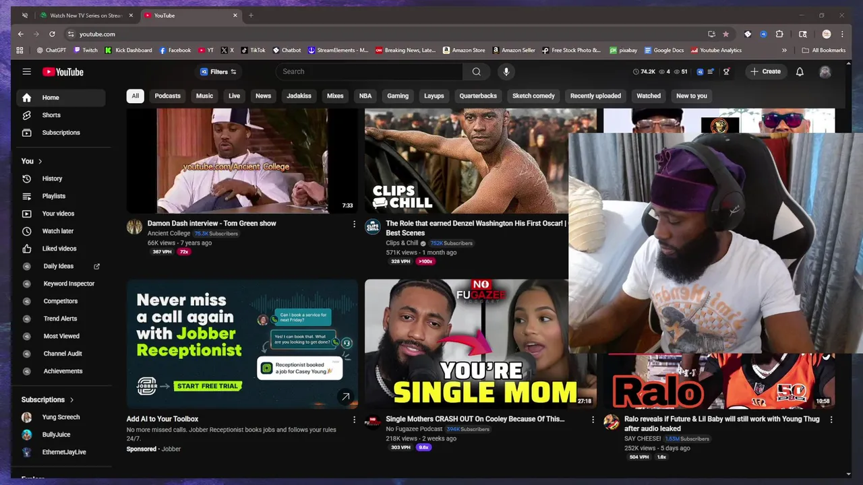
Task: Click the search magnifier button
Action: click(x=477, y=71)
